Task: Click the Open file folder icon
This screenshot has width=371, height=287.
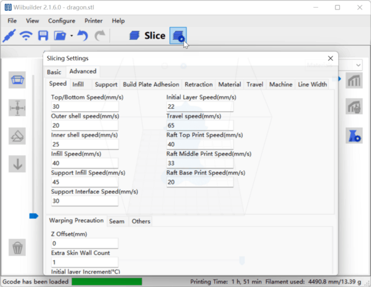Action: (60, 36)
